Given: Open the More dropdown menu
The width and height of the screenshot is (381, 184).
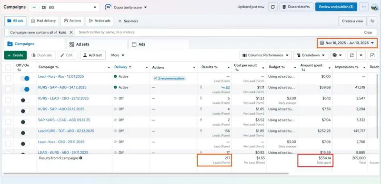Looking at the screenshot, I should click(118, 55).
